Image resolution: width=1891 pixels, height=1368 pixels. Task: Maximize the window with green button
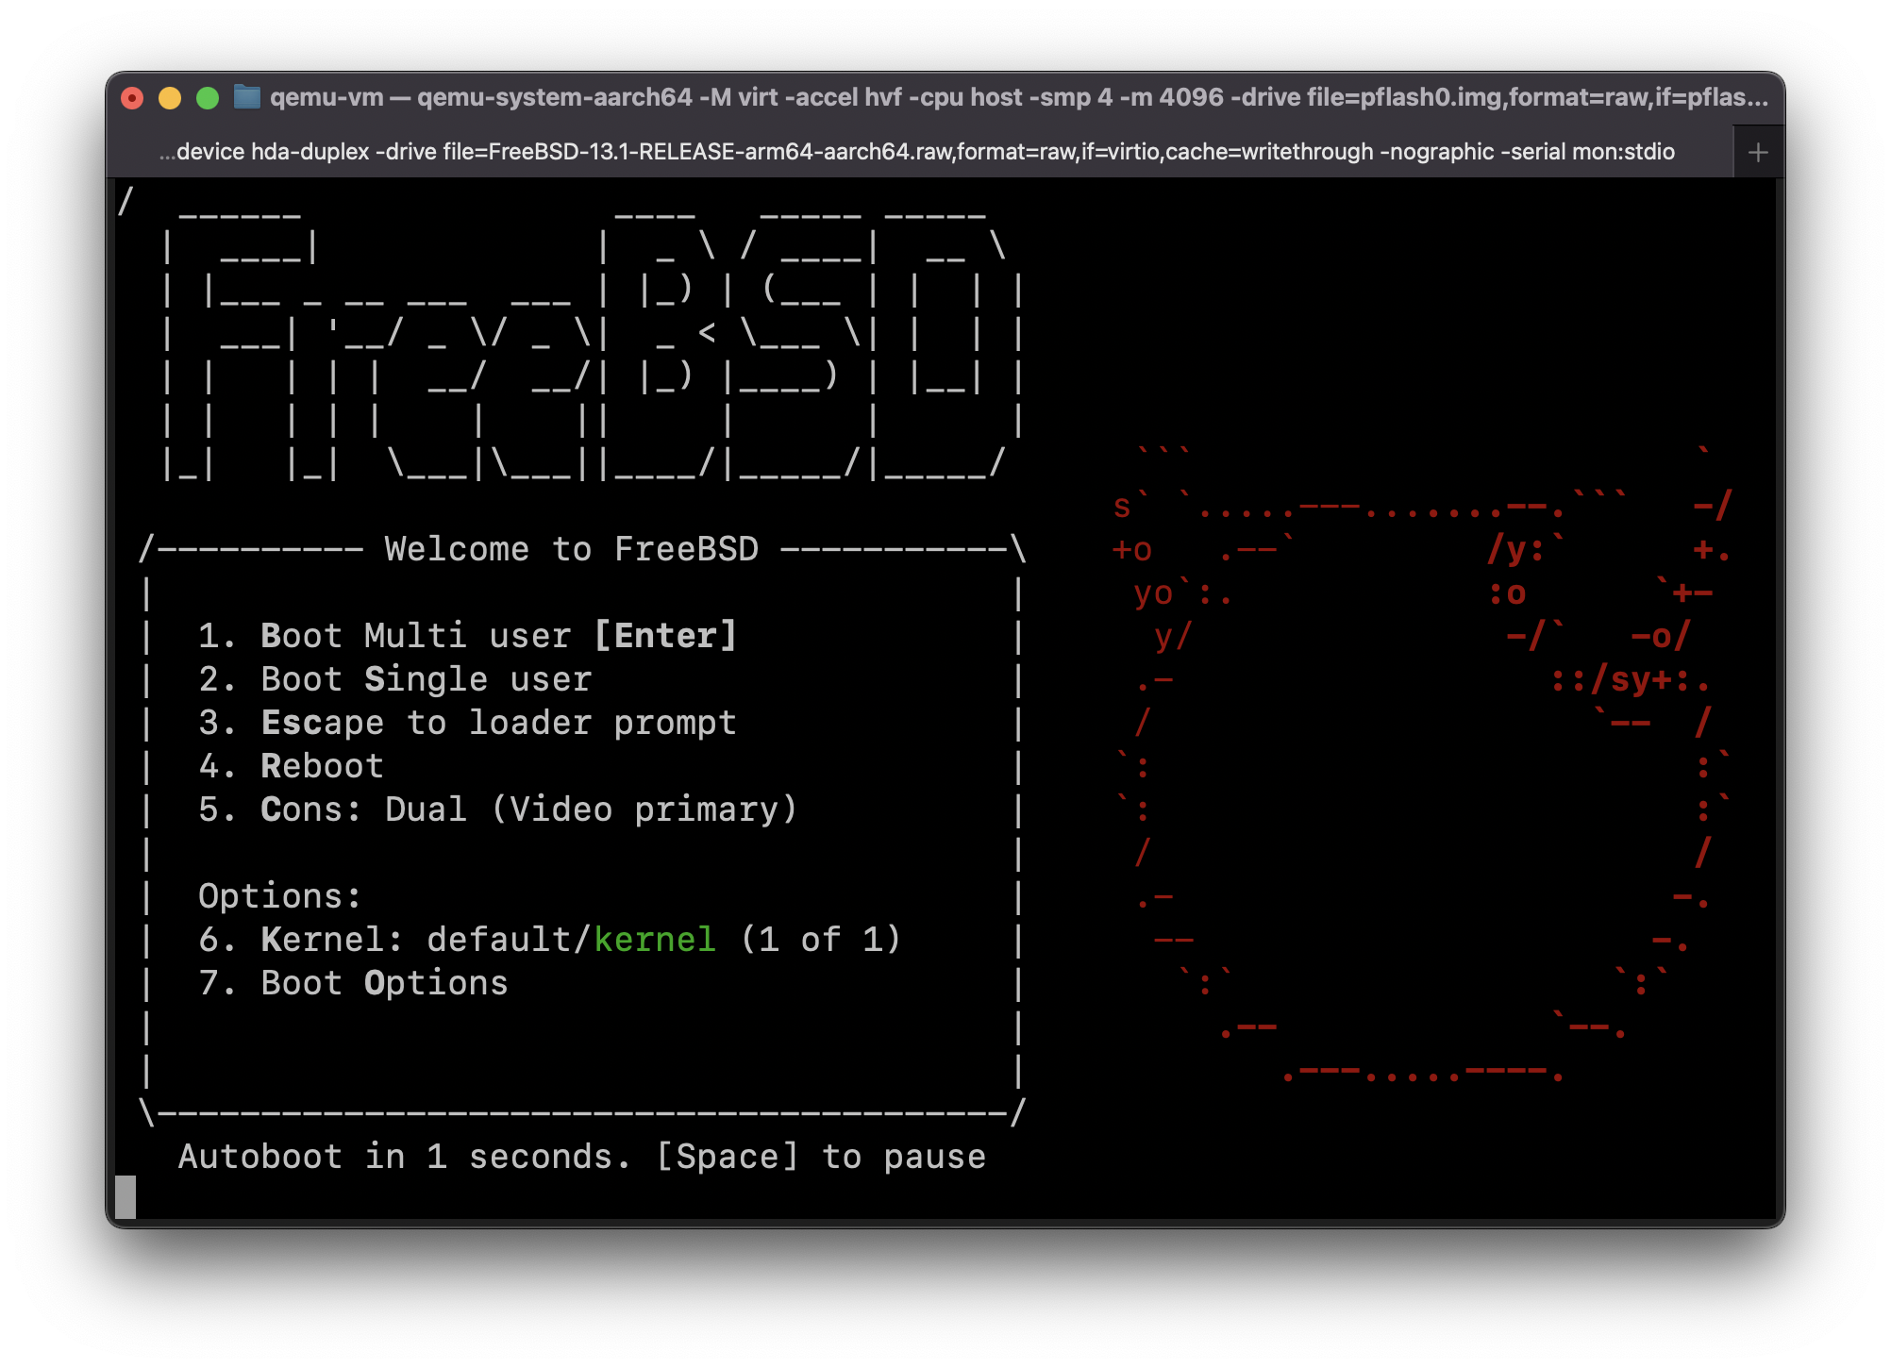point(208,98)
